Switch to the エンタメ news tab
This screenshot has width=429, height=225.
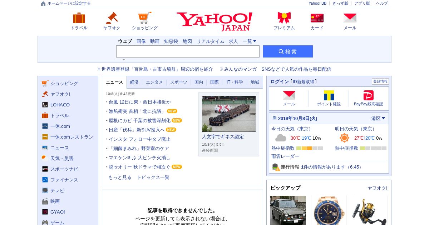click(154, 82)
